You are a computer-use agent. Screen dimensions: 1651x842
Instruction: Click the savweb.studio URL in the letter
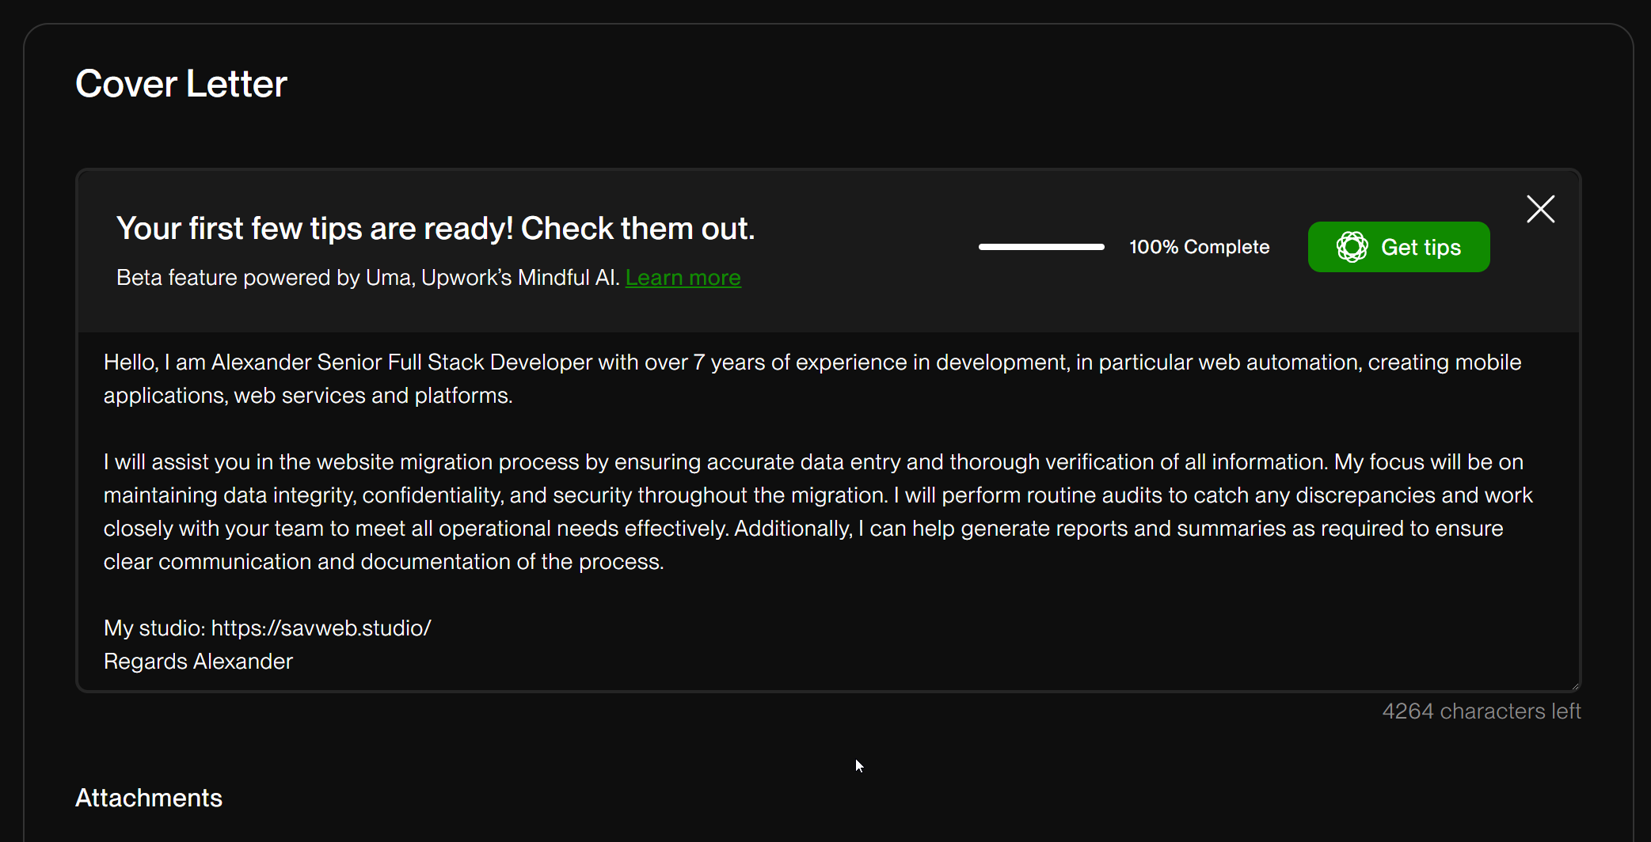(x=321, y=628)
